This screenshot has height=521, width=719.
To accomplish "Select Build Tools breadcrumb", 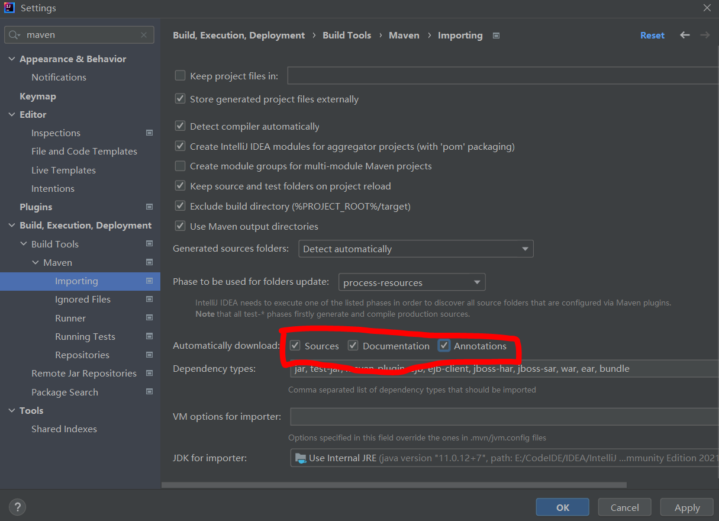I will 347,36.
